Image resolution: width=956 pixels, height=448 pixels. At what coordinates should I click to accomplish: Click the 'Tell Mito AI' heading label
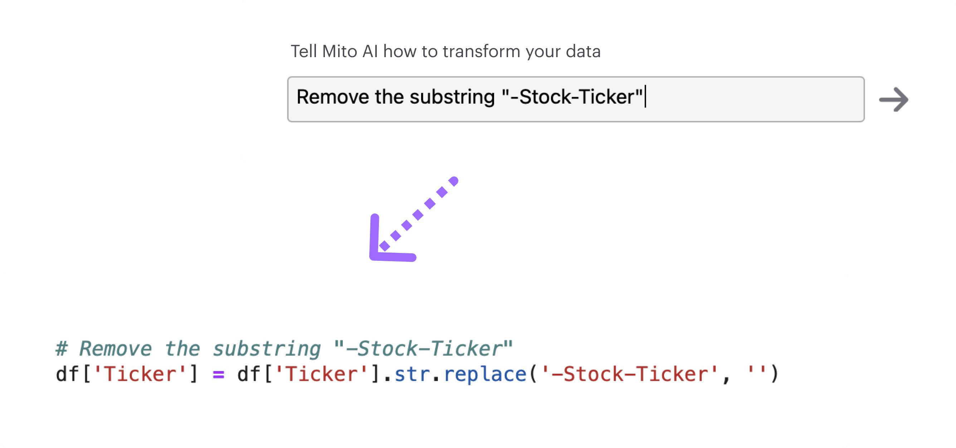445,51
